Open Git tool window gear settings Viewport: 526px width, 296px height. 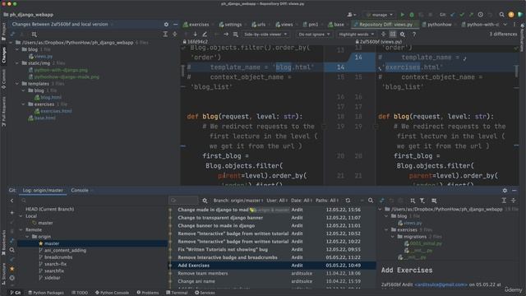click(505, 190)
